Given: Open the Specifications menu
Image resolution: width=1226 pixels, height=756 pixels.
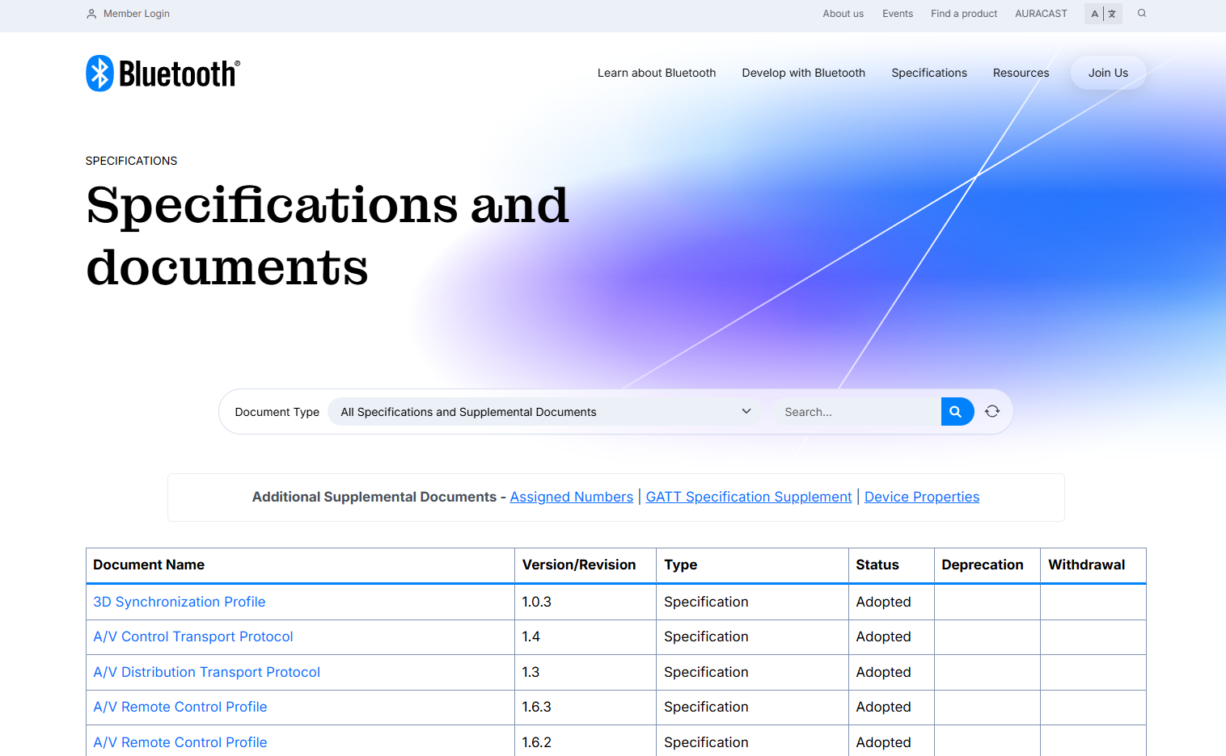Looking at the screenshot, I should (929, 73).
